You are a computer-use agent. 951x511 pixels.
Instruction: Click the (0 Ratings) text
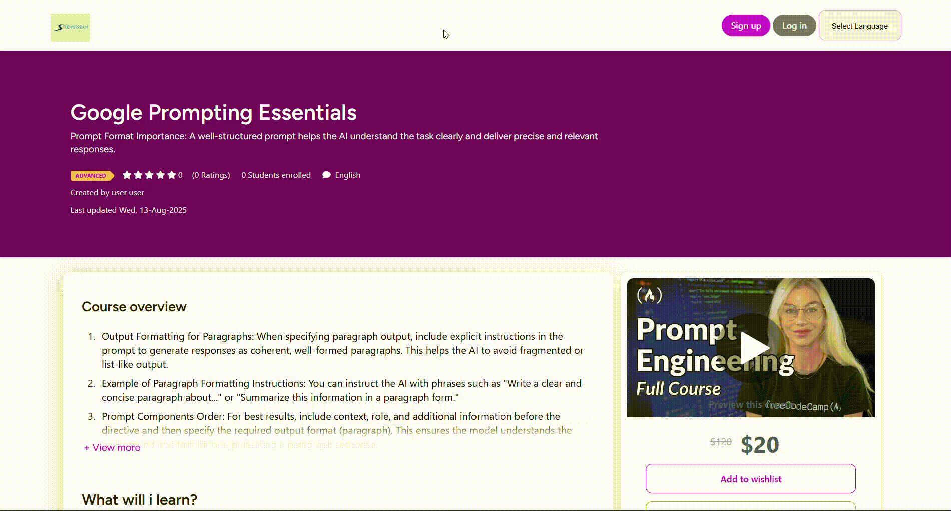(211, 175)
